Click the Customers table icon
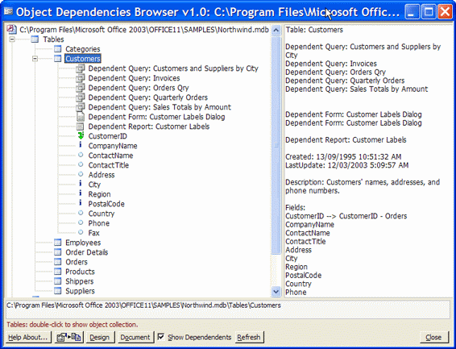Image resolution: width=456 pixels, height=349 pixels. click(58, 59)
